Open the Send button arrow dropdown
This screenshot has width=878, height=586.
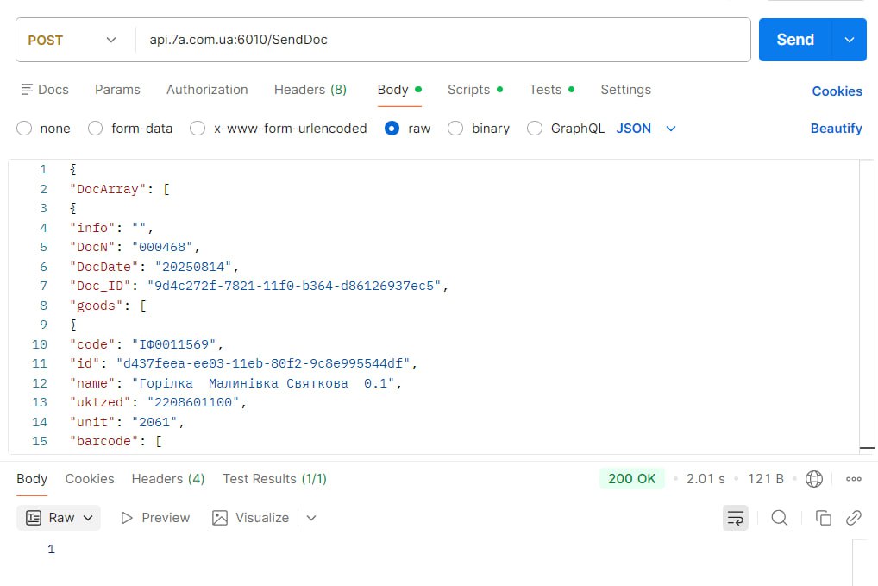(850, 40)
